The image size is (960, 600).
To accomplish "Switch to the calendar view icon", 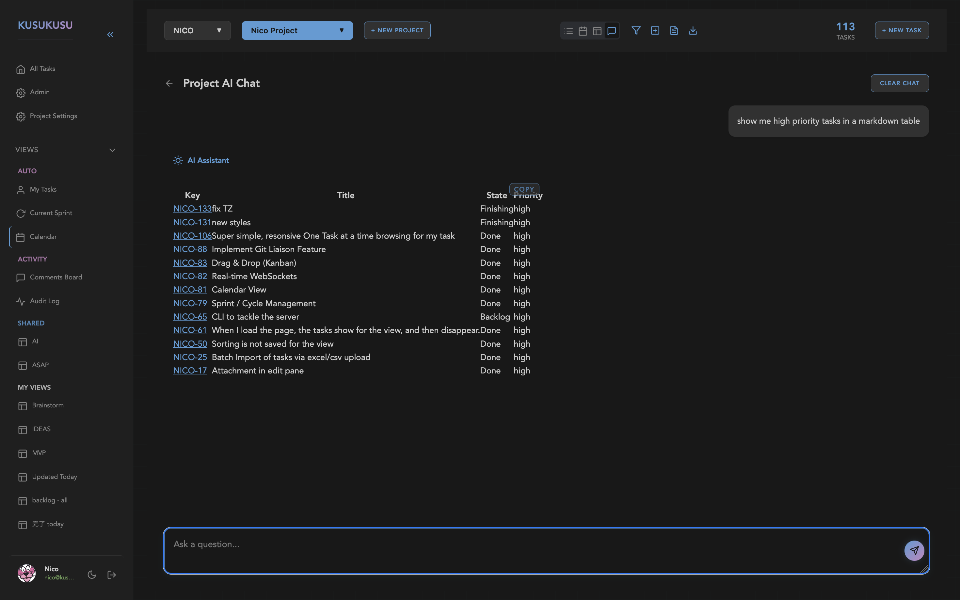I will pos(583,31).
